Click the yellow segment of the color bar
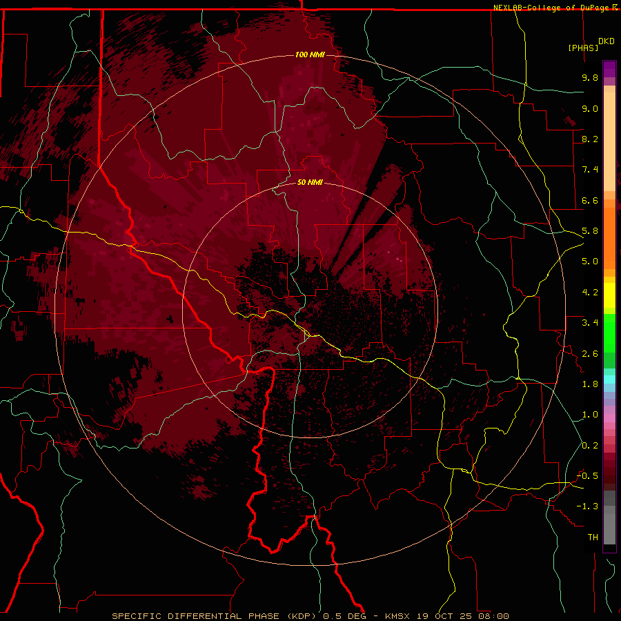This screenshot has height=621, width=621. tap(609, 295)
